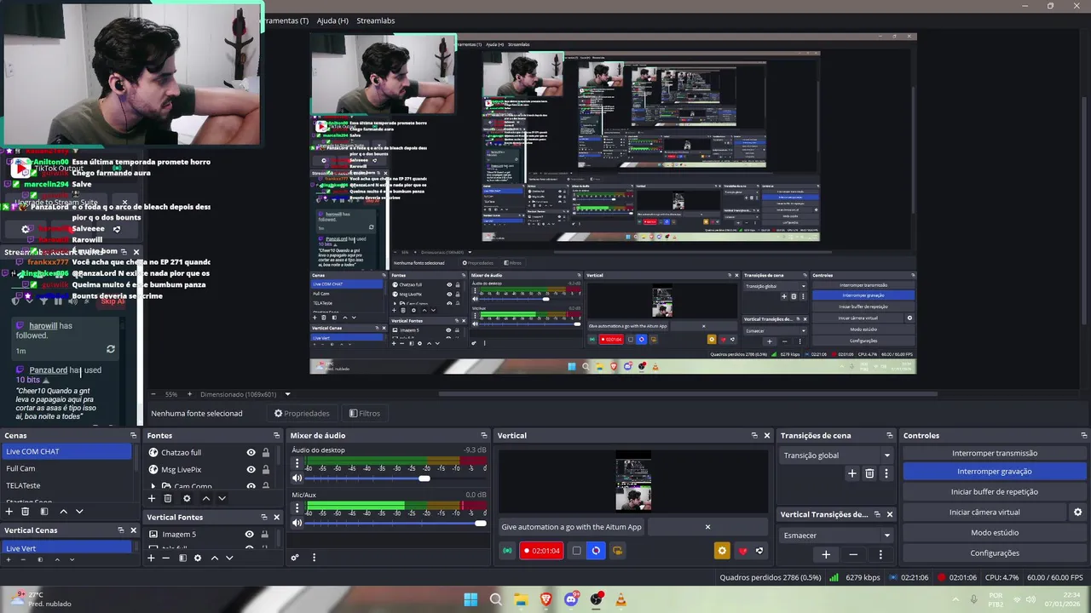
Task: Open scene filters icon in Cenas toolbar
Action: [43, 512]
